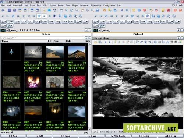Refresh the left panel with blue refresh icon

coord(13,16)
